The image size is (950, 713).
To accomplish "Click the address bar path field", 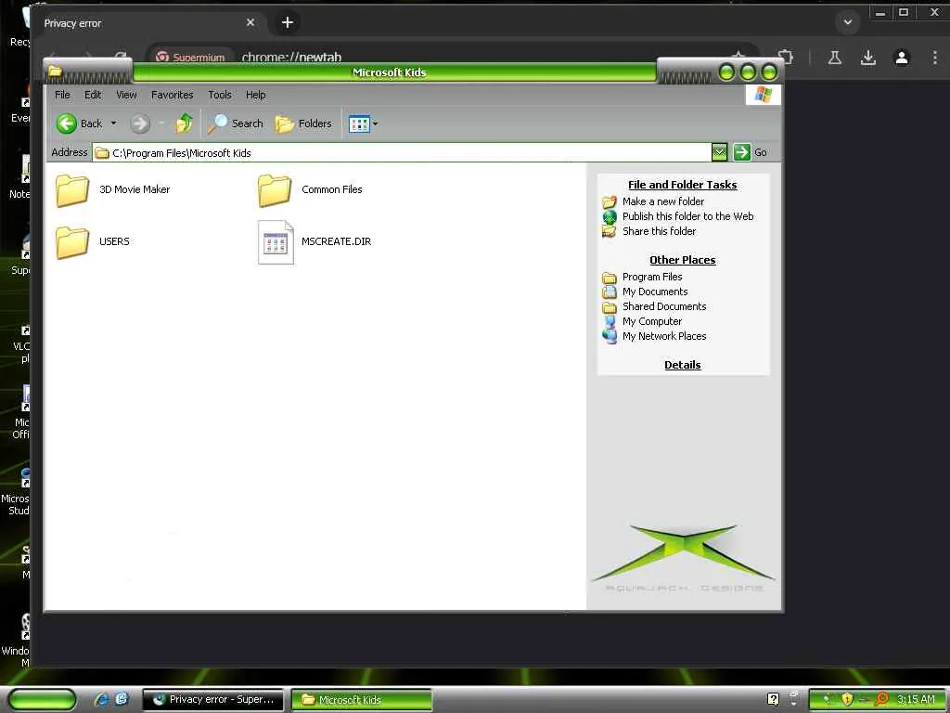I will (402, 153).
